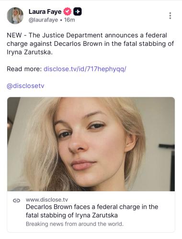This screenshot has height=239, width=182.
Task: Click the pink verified checkmark badge
Action: 68,11
